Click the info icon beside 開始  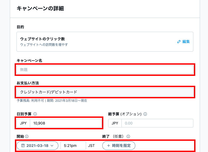pyautogui.click(x=27, y=137)
